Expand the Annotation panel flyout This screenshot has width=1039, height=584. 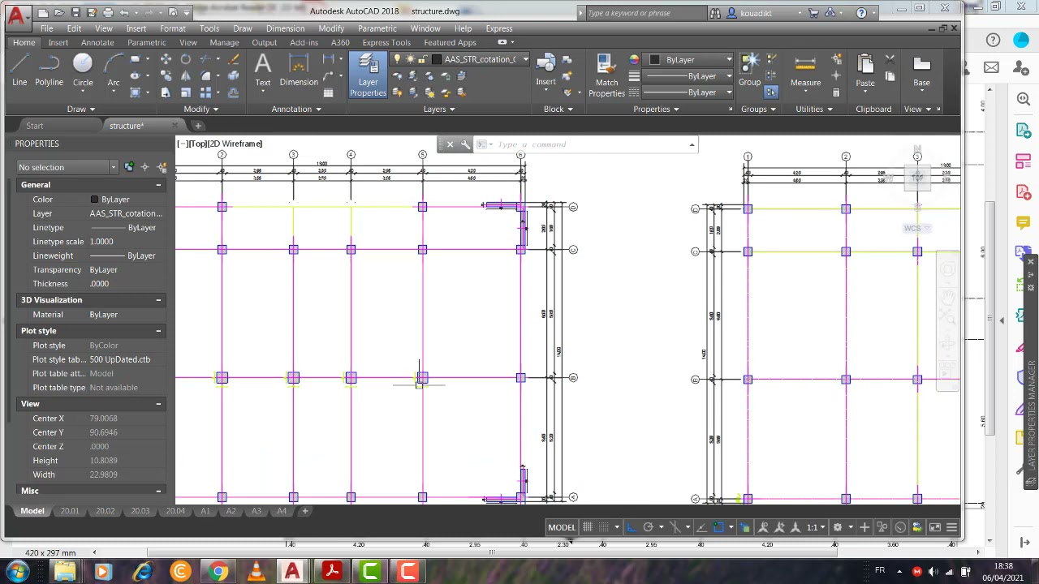tap(295, 109)
